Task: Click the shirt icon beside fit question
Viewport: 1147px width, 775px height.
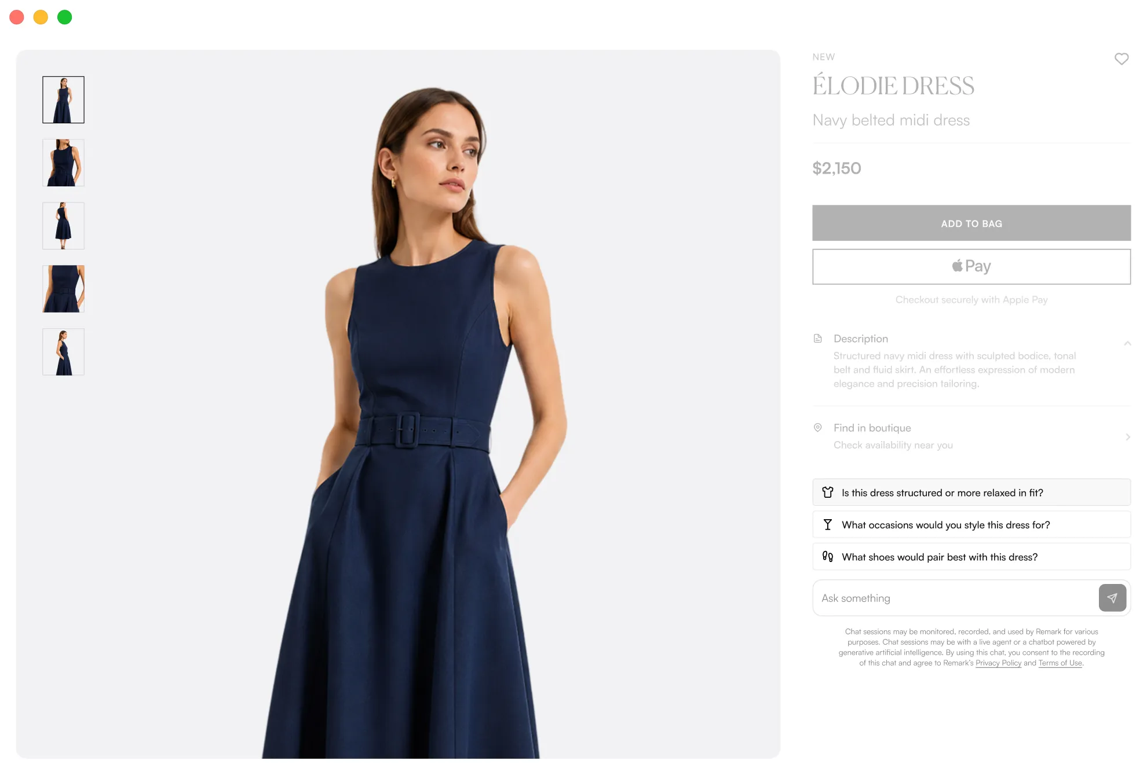Action: pyautogui.click(x=828, y=493)
